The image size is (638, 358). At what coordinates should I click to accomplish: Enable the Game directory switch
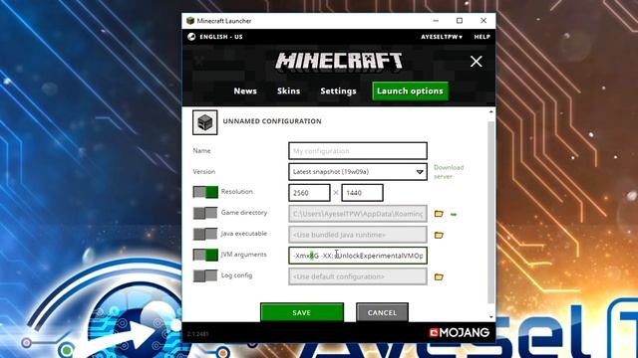pyautogui.click(x=205, y=213)
